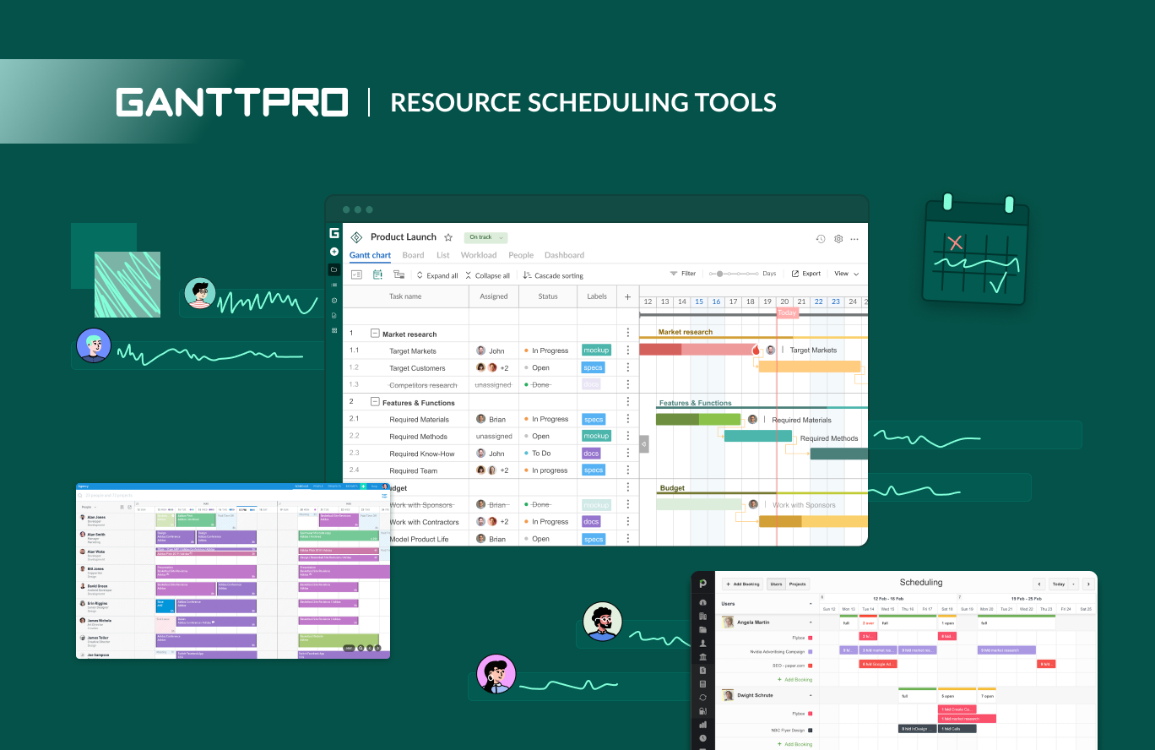Open the View dropdown above the timeline
1155x750 pixels.
[846, 274]
